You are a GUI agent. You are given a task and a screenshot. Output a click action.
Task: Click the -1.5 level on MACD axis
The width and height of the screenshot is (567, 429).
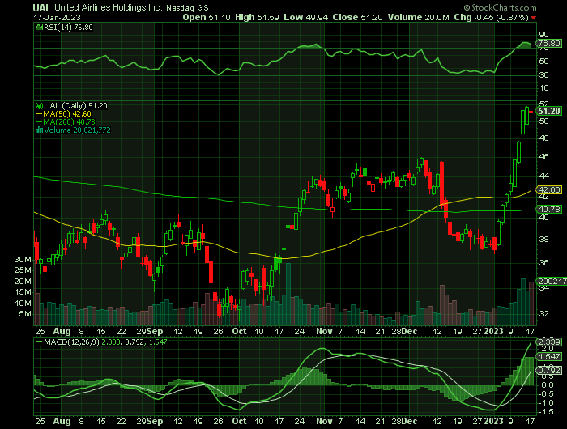(547, 412)
